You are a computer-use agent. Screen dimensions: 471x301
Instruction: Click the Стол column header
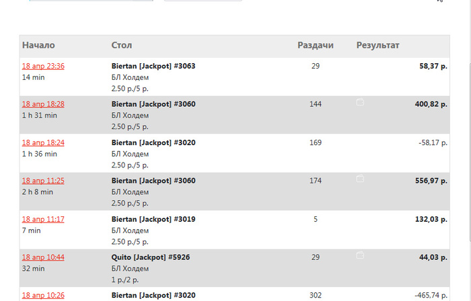click(122, 46)
